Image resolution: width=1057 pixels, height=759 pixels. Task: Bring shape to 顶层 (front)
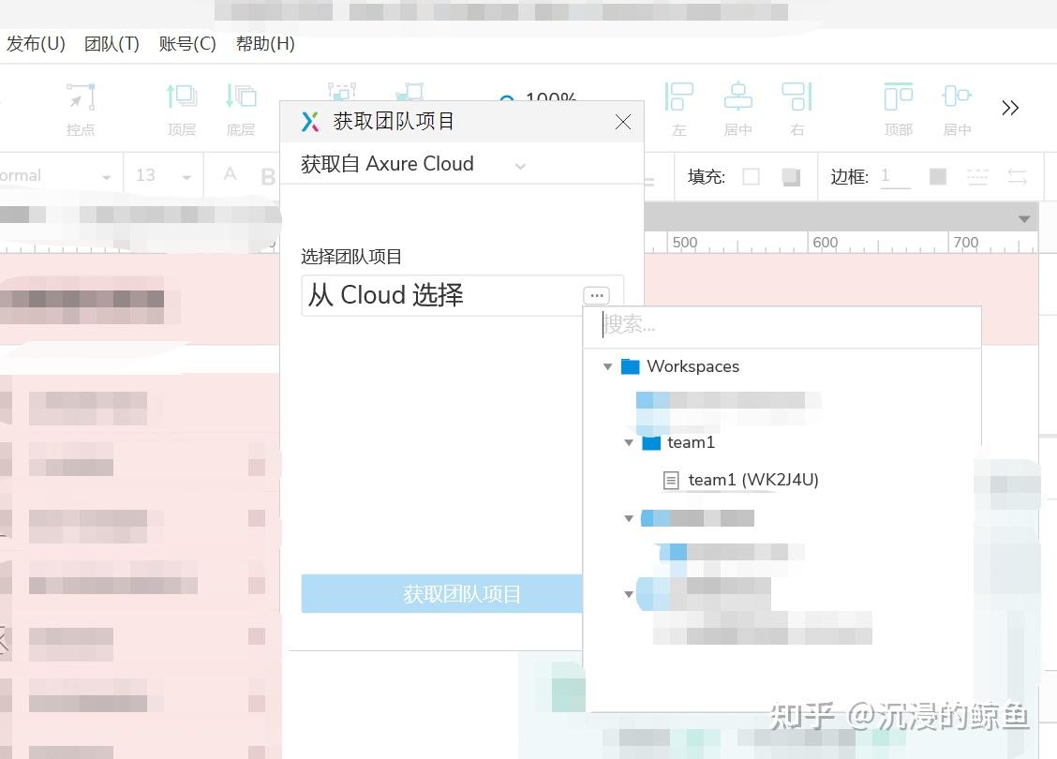pyautogui.click(x=181, y=105)
